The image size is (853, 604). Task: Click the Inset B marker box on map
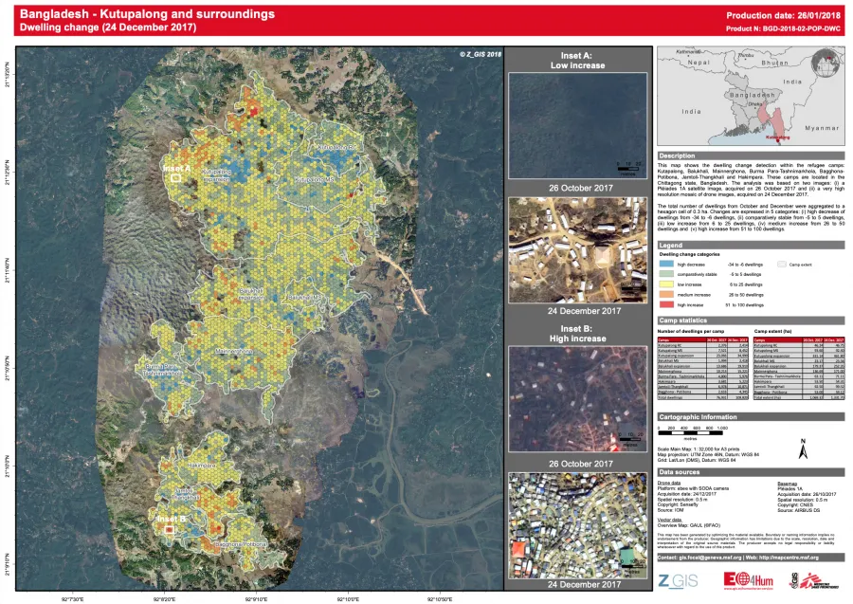click(x=169, y=531)
